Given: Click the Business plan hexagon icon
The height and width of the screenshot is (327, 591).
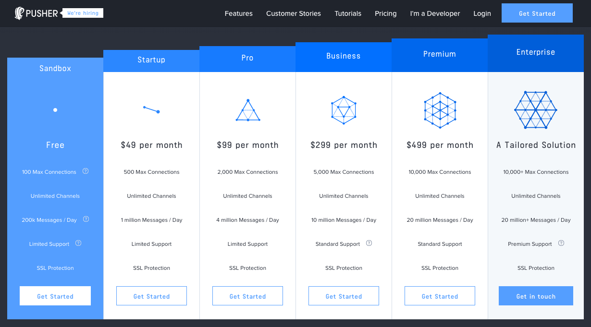Looking at the screenshot, I should tap(344, 110).
